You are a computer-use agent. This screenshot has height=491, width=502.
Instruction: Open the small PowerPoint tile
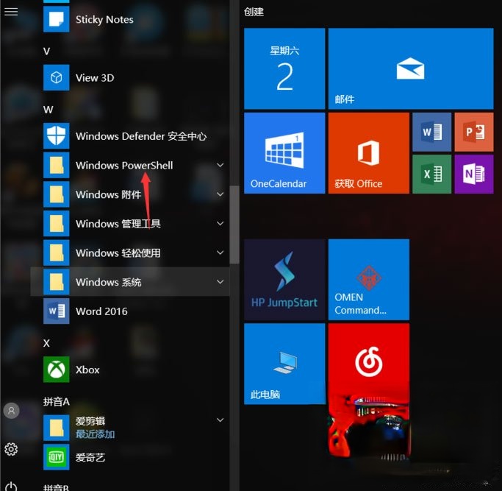(474, 132)
